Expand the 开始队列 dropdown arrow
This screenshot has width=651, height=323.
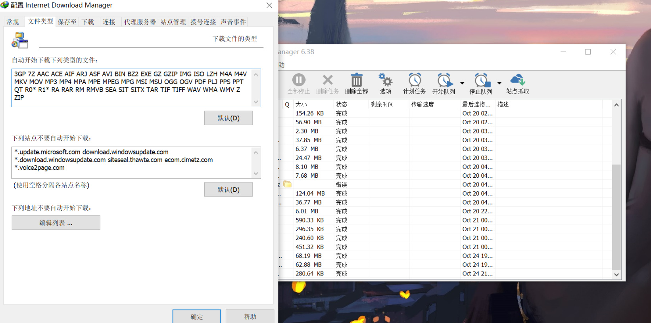pos(462,83)
